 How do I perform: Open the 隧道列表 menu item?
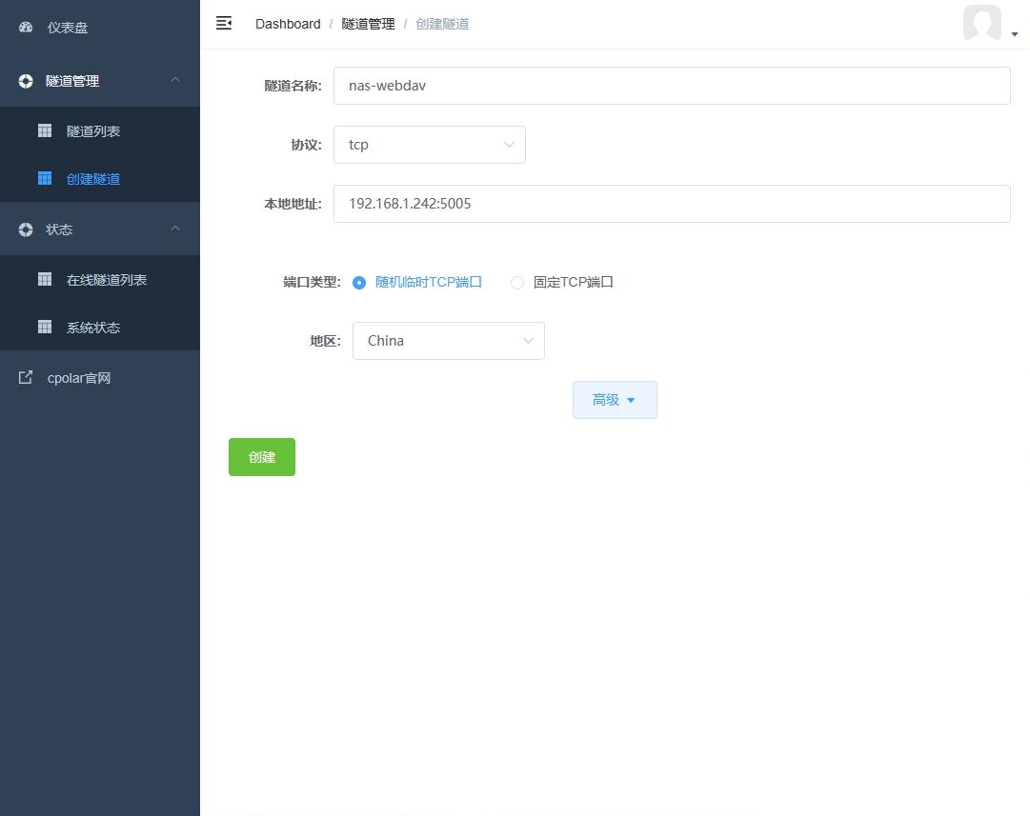100,130
